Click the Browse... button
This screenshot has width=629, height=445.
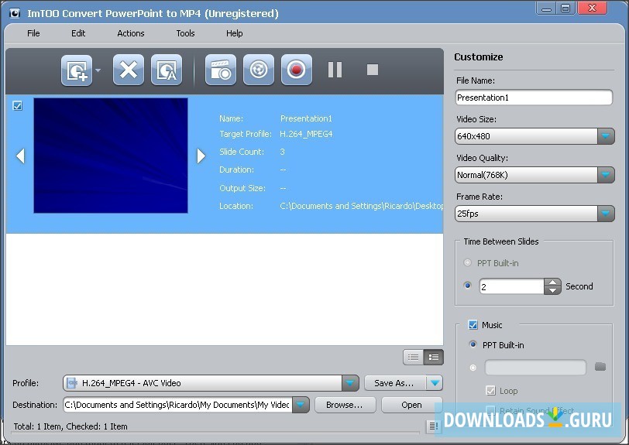point(345,405)
